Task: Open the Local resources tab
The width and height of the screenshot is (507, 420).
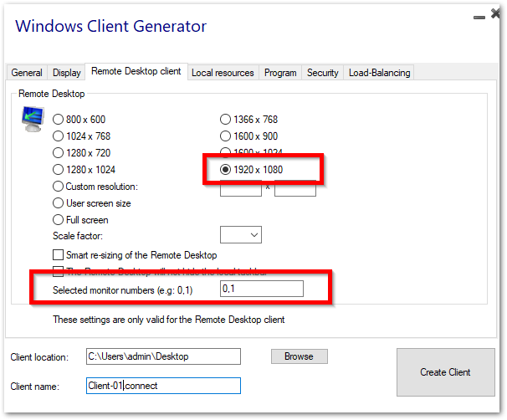Action: 223,73
